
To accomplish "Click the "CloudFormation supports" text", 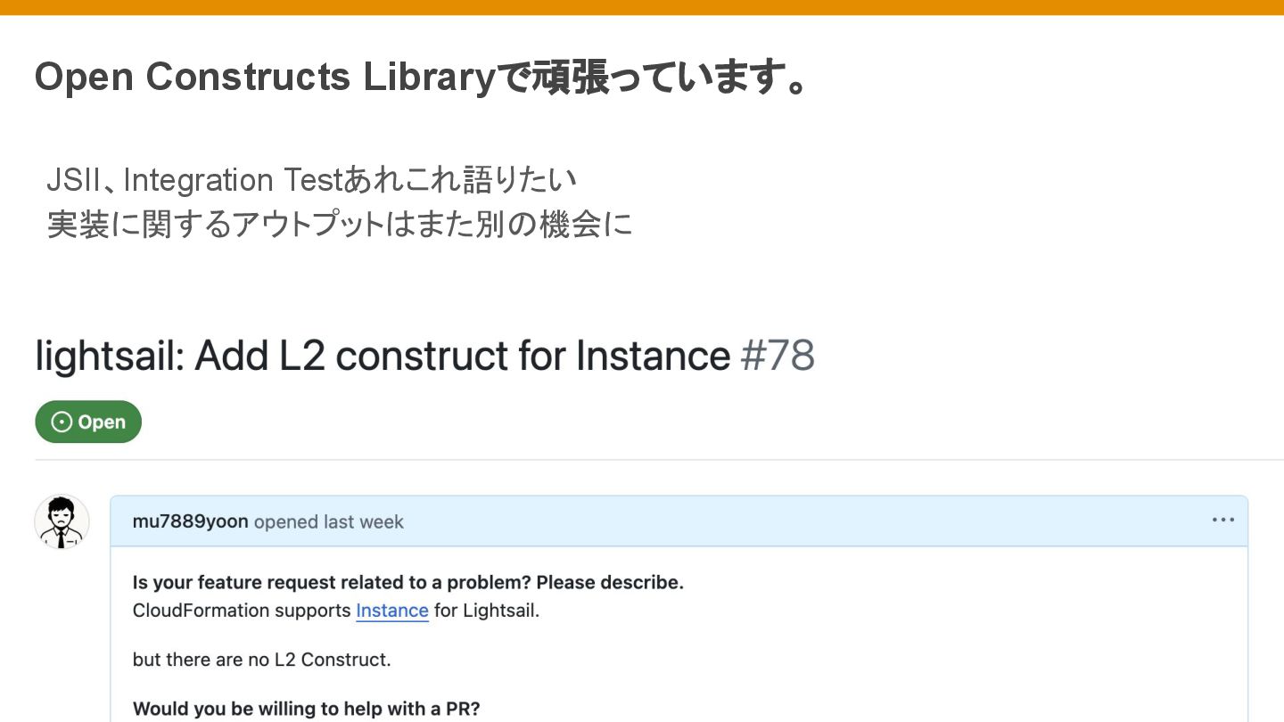I will coord(242,611).
